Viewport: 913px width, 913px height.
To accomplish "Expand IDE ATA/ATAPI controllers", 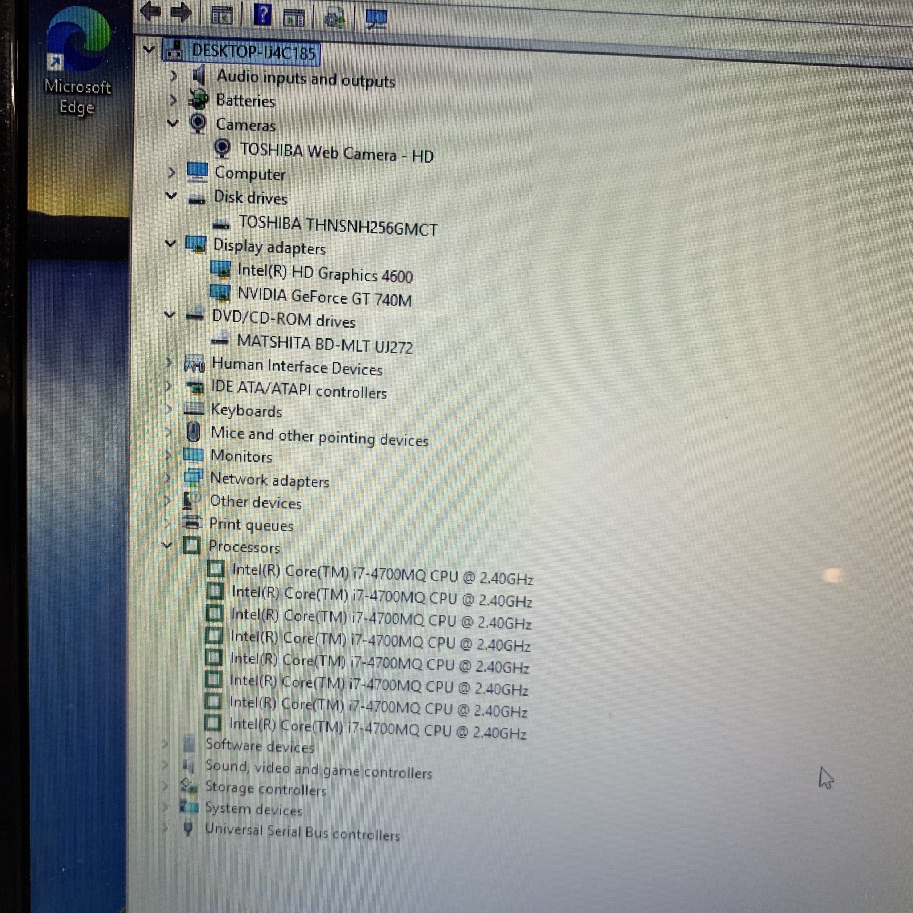I will [169, 386].
